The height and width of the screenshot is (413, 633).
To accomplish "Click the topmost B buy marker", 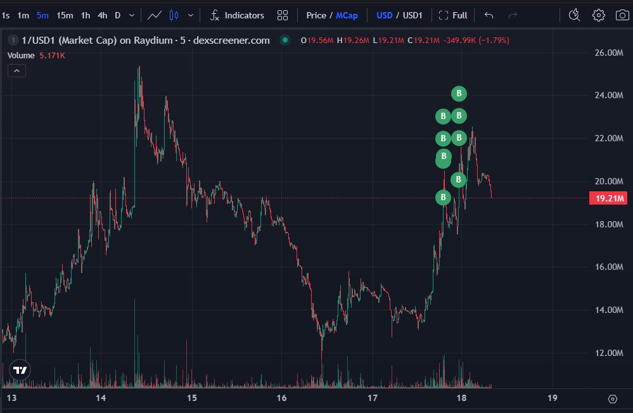I will (459, 94).
